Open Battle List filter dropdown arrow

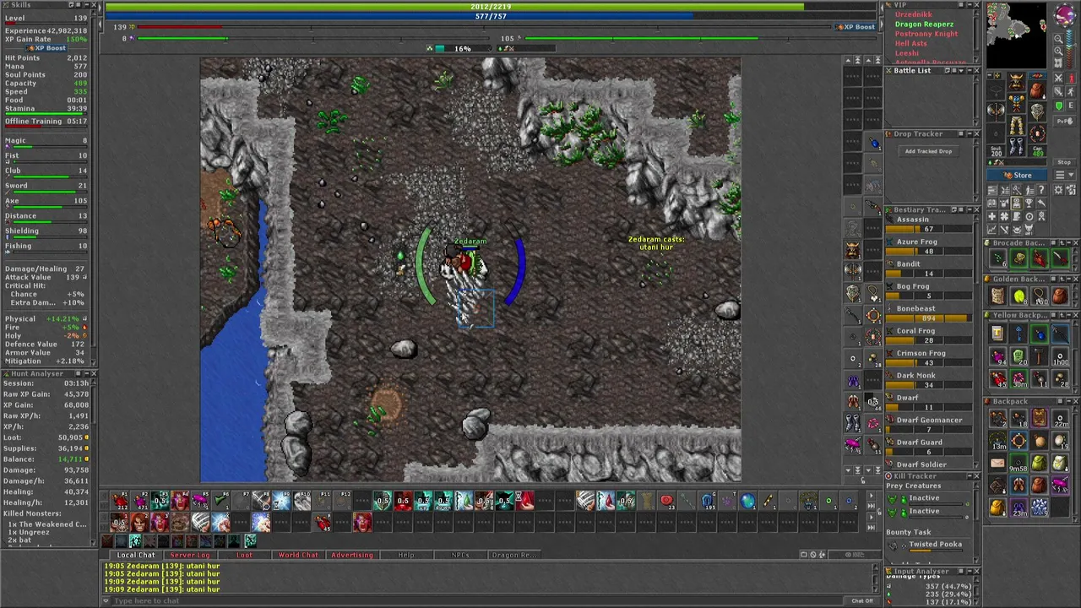click(x=961, y=71)
